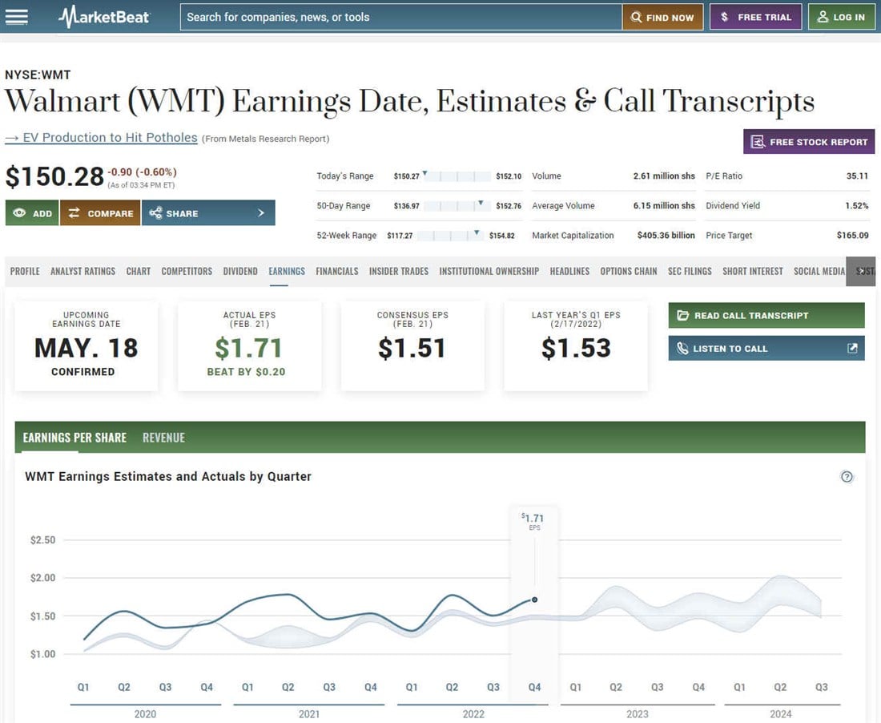
Task: Click Read Call Transcript button
Action: pyautogui.click(x=766, y=316)
